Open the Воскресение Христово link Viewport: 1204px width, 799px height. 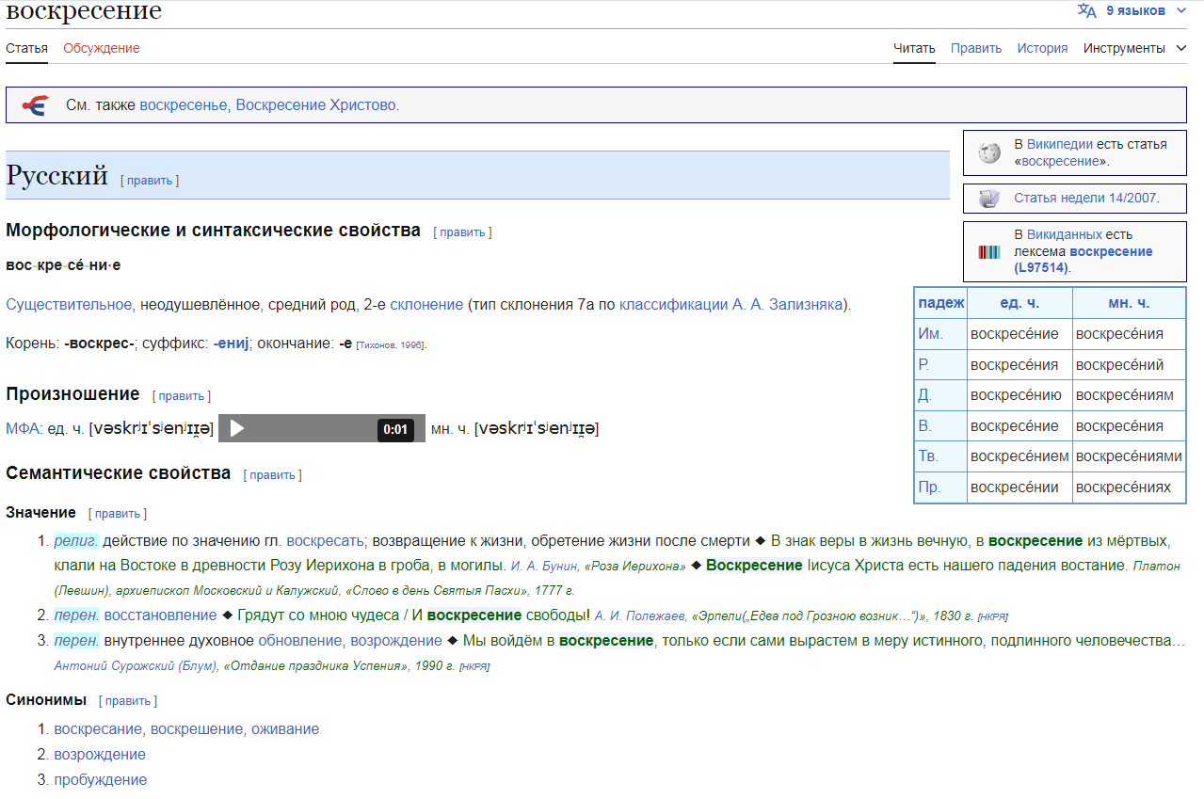pos(315,104)
